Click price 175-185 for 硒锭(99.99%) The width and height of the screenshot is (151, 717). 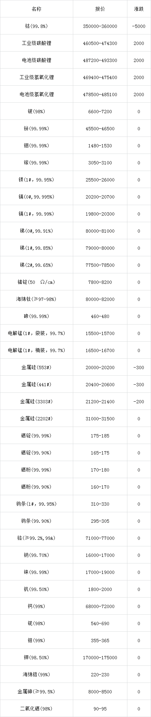[x=100, y=435]
